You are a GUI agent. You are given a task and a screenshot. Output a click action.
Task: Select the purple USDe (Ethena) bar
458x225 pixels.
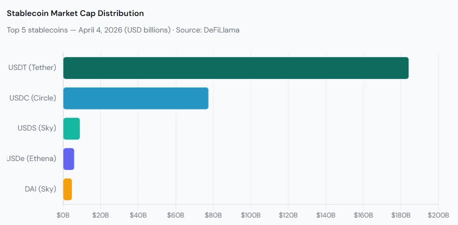tap(68, 159)
